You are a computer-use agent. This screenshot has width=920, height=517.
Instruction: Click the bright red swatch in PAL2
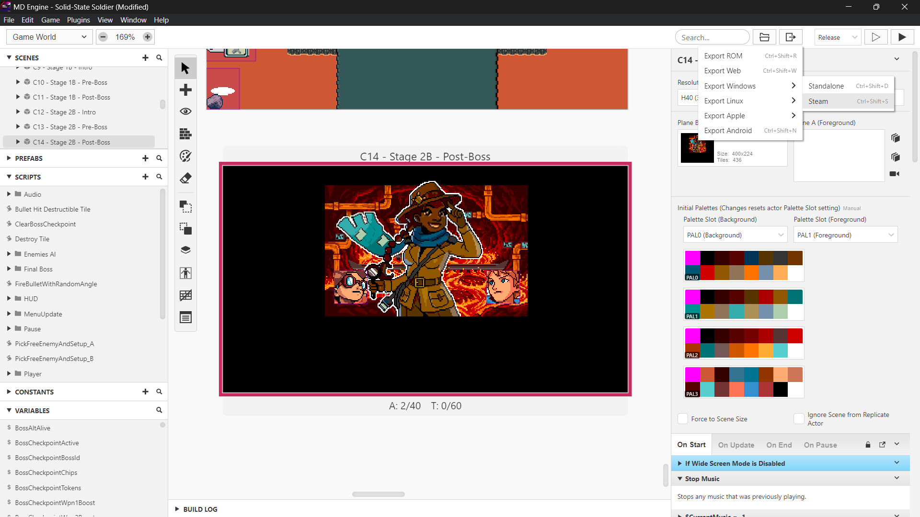(795, 336)
